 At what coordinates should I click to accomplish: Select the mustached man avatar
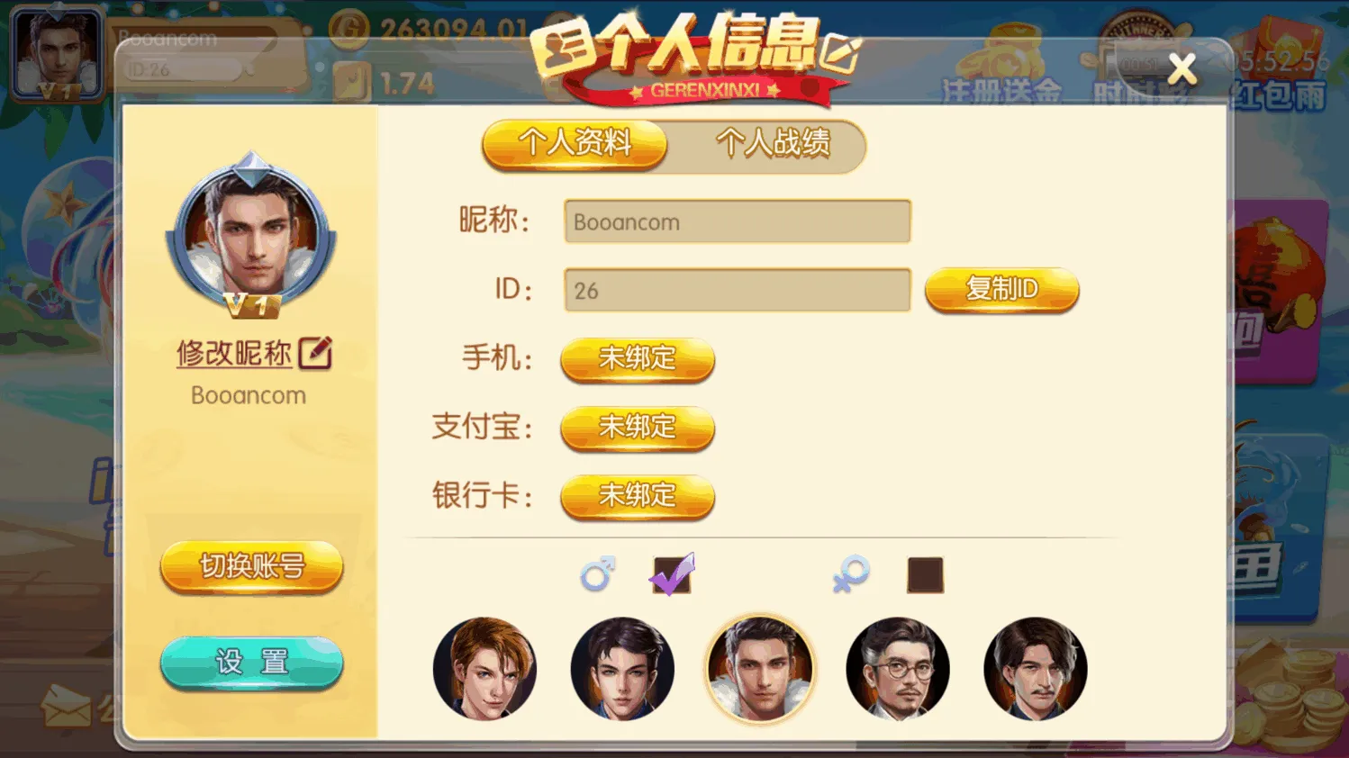[x=1036, y=669]
